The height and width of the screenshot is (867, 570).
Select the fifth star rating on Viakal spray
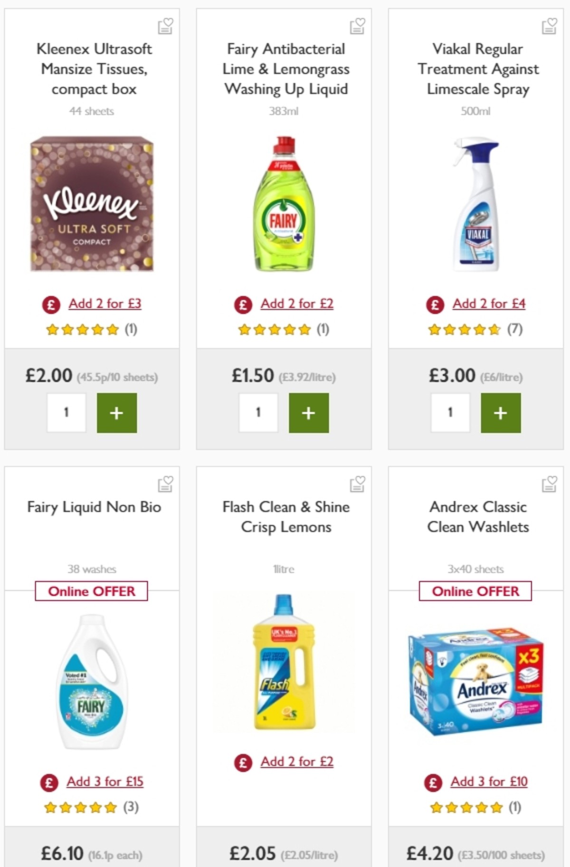tap(494, 329)
